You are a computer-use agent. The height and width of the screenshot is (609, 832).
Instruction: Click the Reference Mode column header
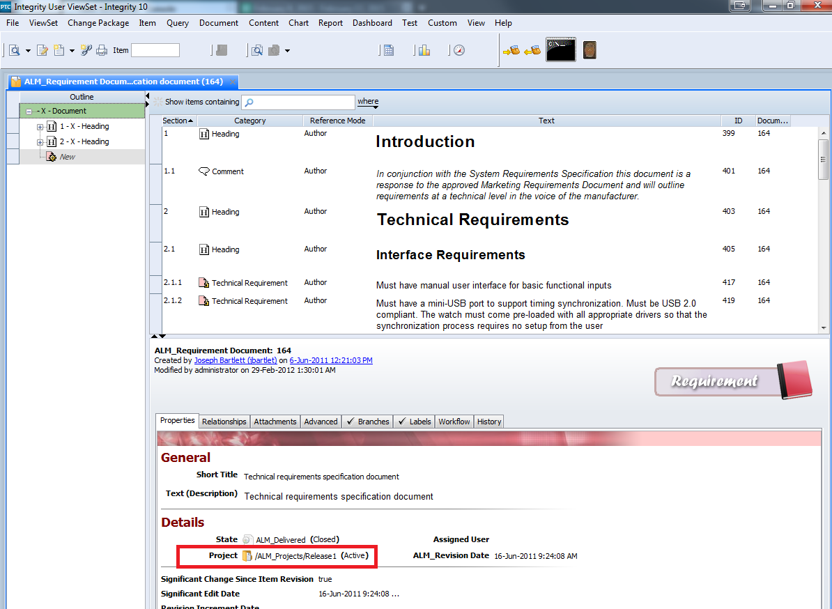click(337, 121)
